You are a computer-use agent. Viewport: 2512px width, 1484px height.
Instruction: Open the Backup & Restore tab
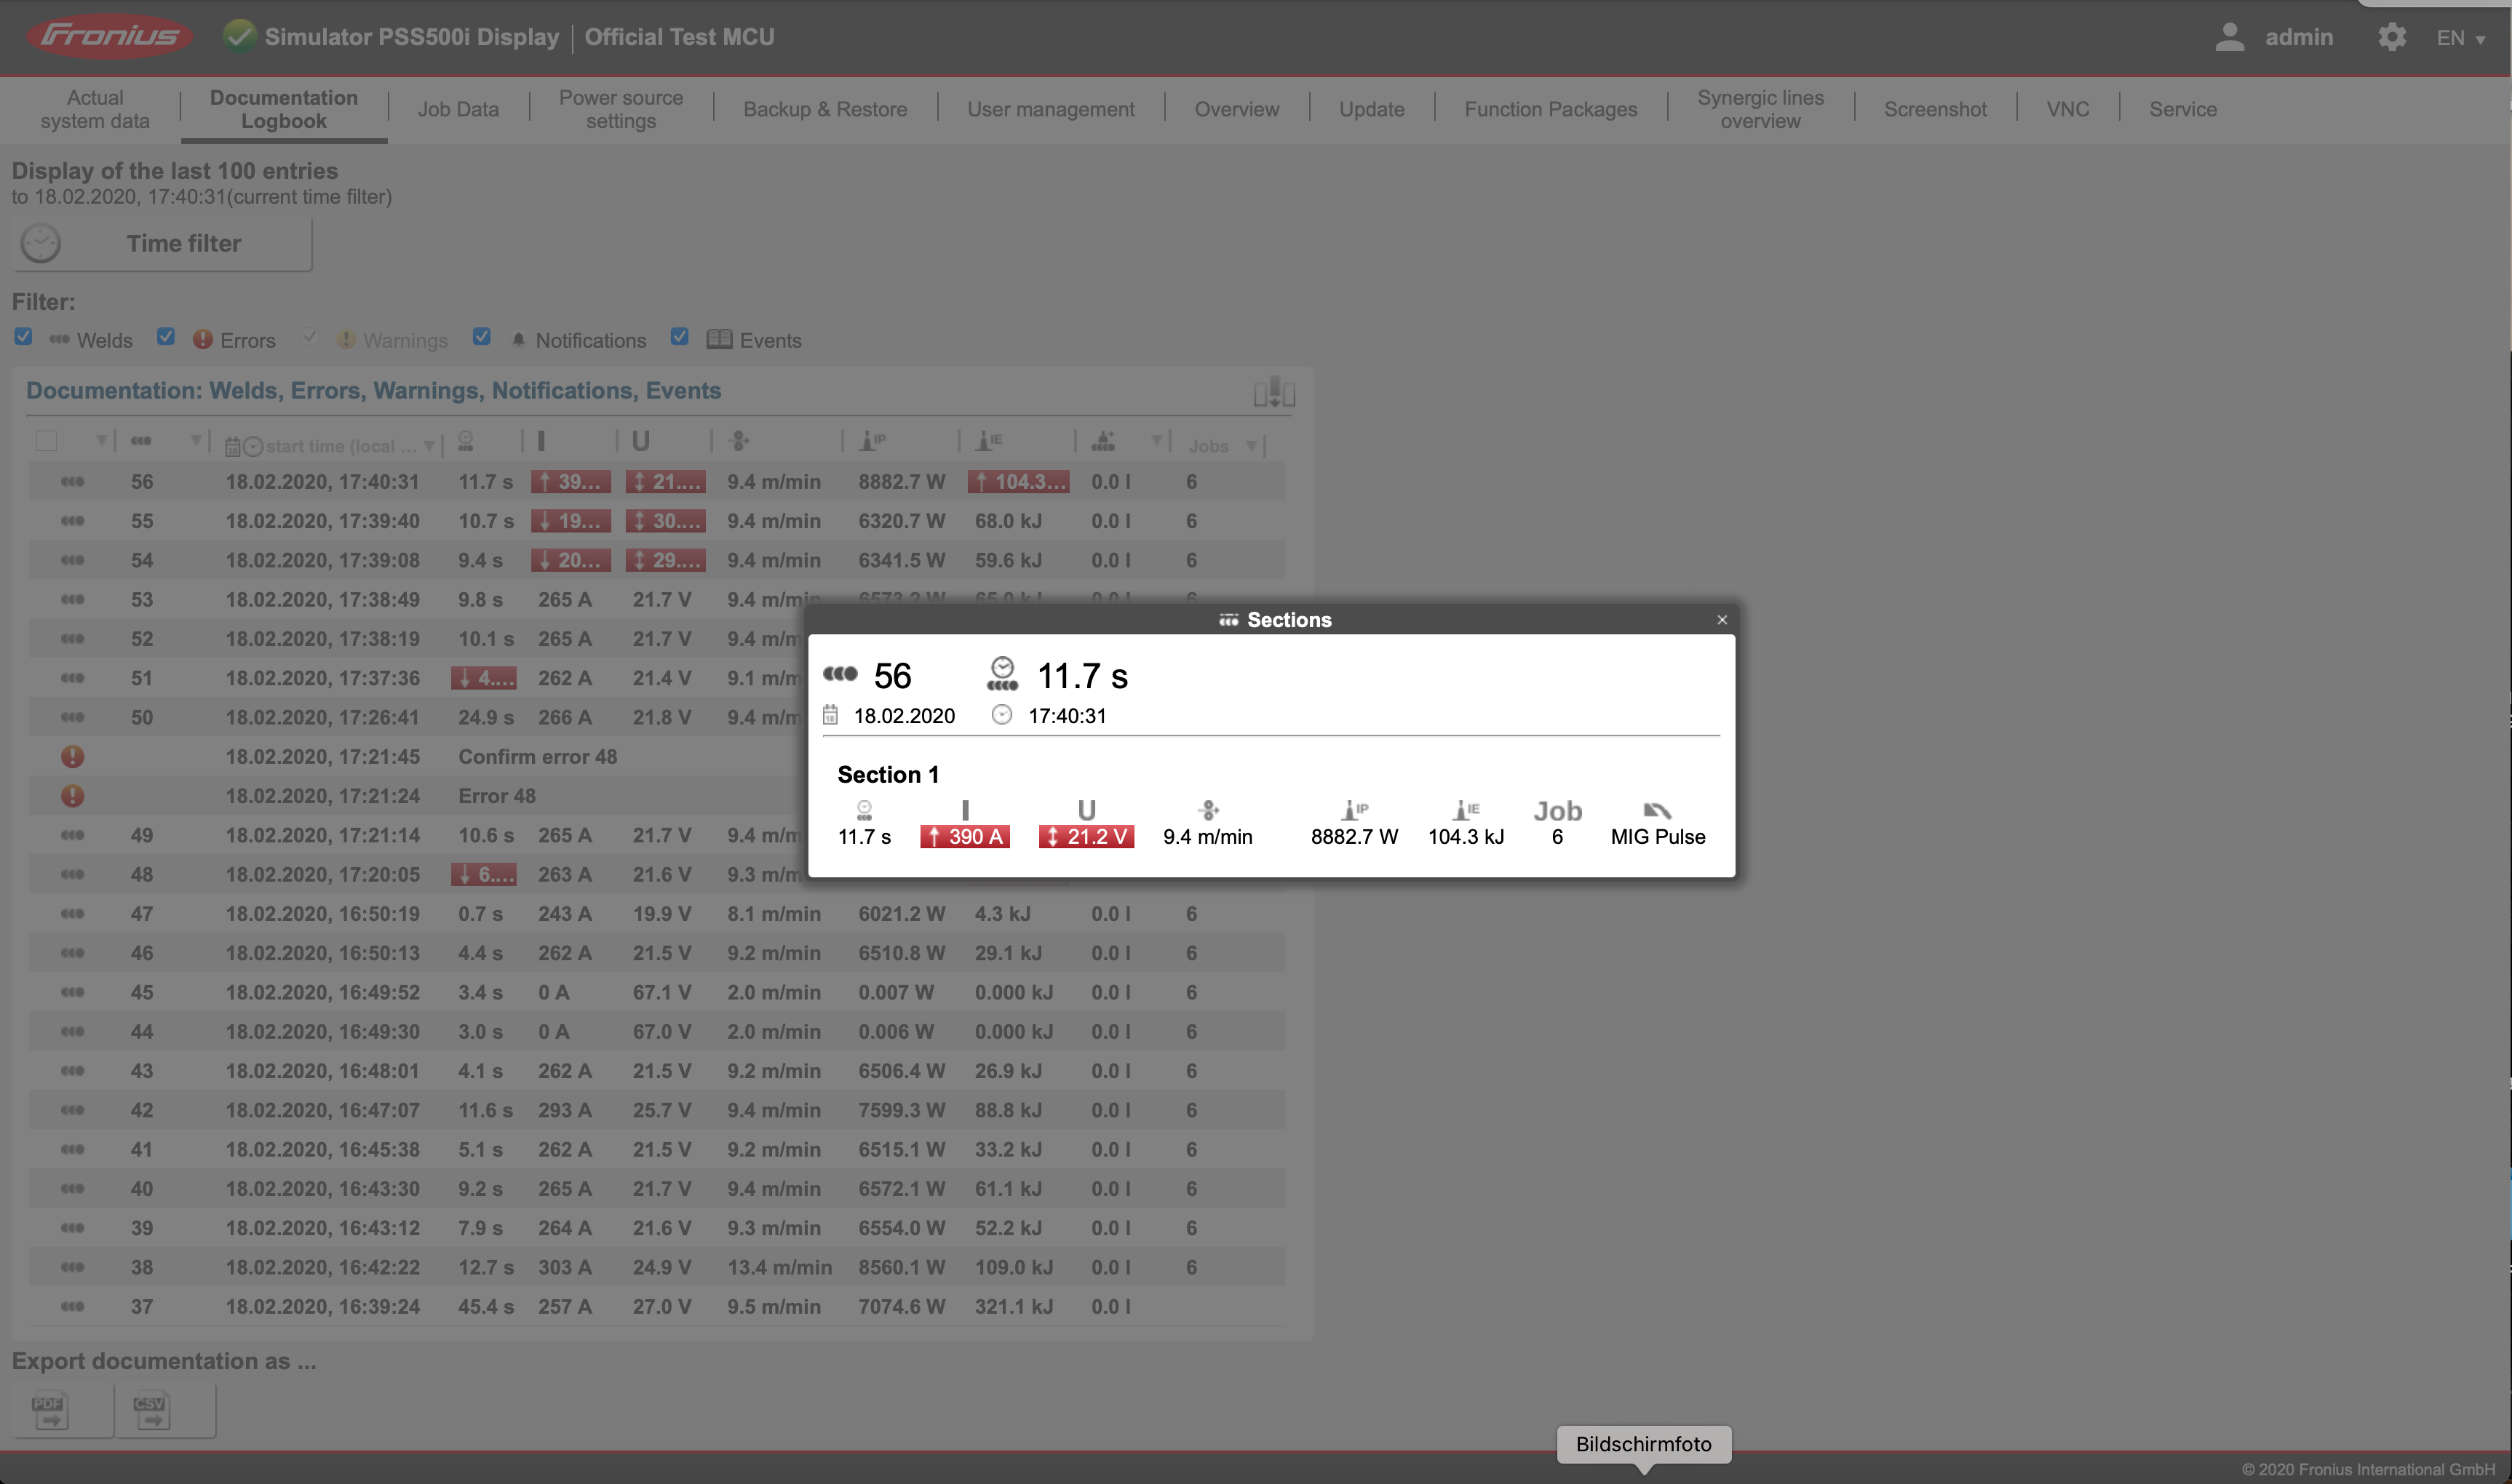click(824, 109)
